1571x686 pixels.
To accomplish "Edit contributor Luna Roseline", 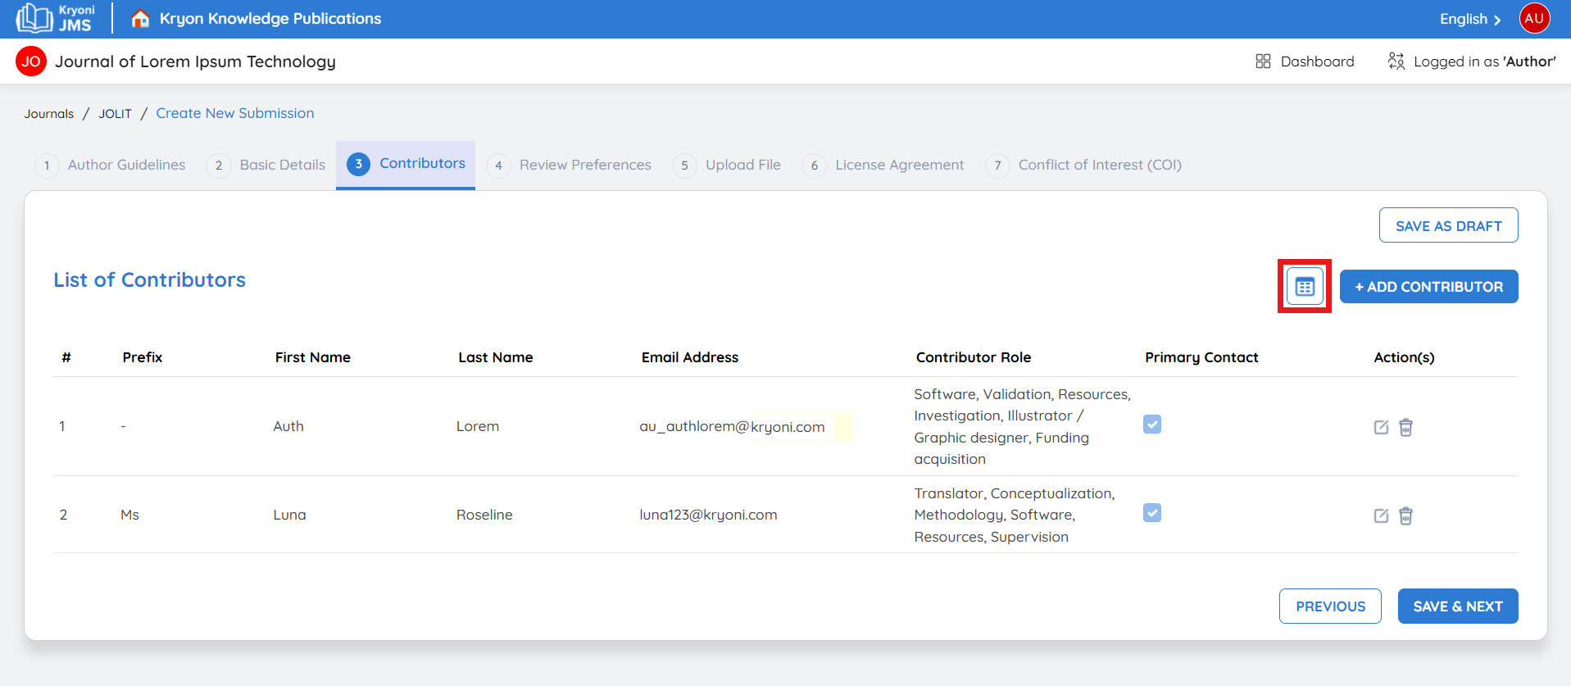I will click(x=1381, y=516).
